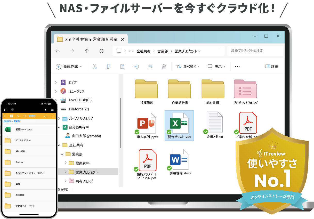Open the 表示 view dropdown
This screenshot has height=219, width=314.
pos(217,67)
